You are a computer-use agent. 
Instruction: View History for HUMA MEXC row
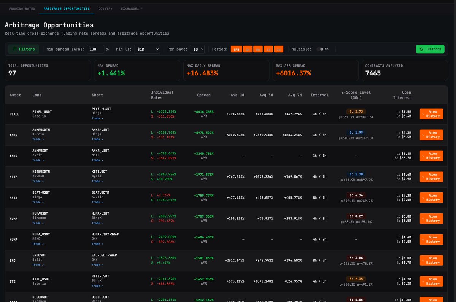[431, 240]
